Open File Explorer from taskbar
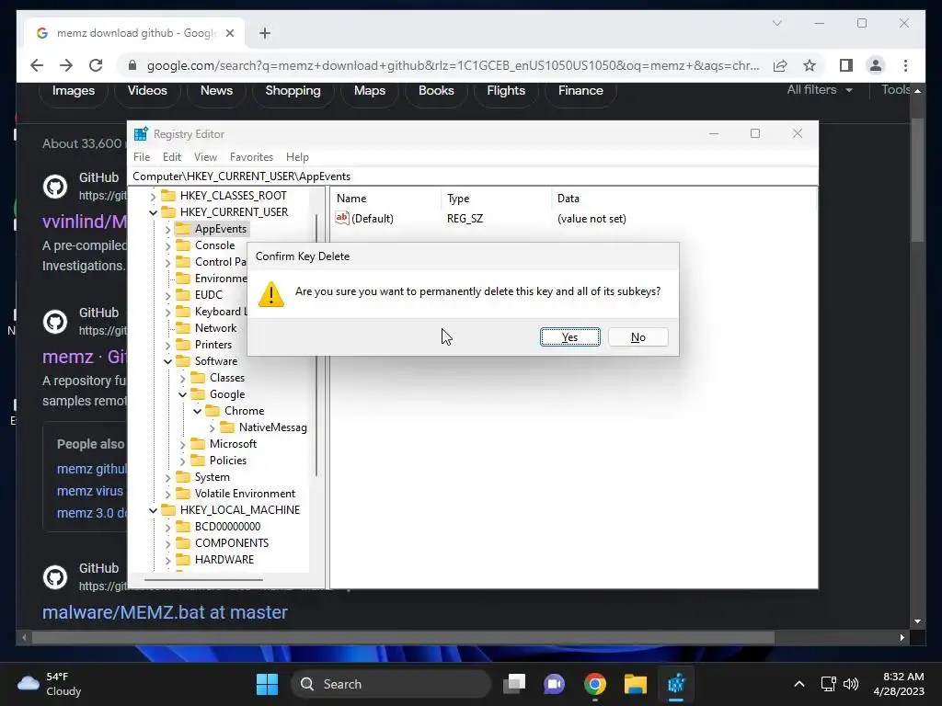Screen dimensions: 942x706 tap(635, 684)
